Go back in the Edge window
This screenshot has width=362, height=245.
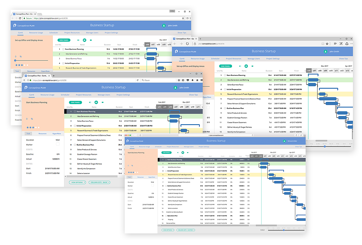pyautogui.click(x=175, y=44)
